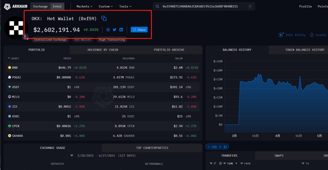Screen dimensions: 328x170
Task: Remove the USD ≥ $1 filter chip
Action: click(x=209, y=147)
